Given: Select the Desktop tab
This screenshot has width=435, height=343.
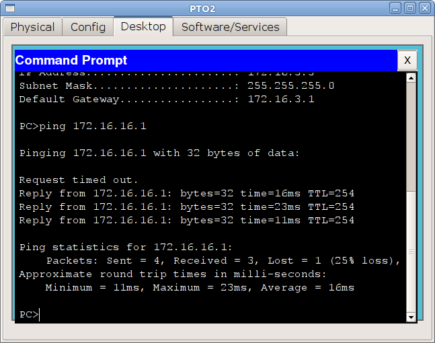Looking at the screenshot, I should tap(143, 26).
